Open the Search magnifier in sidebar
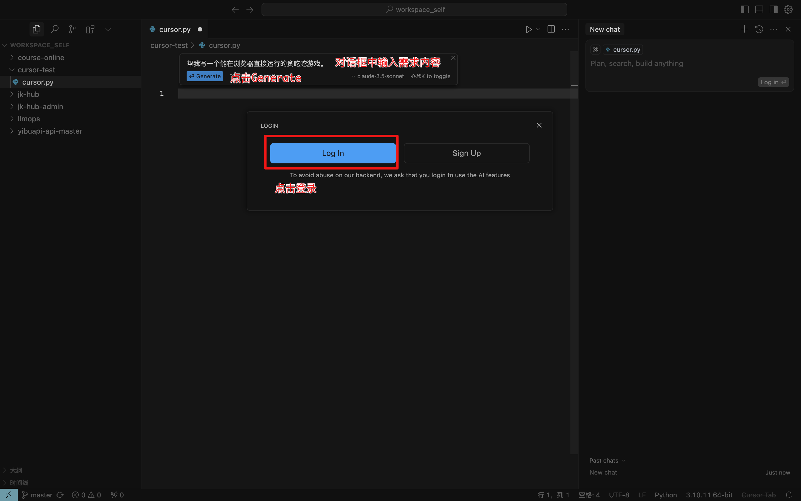Screen dimensions: 801x501 point(55,29)
